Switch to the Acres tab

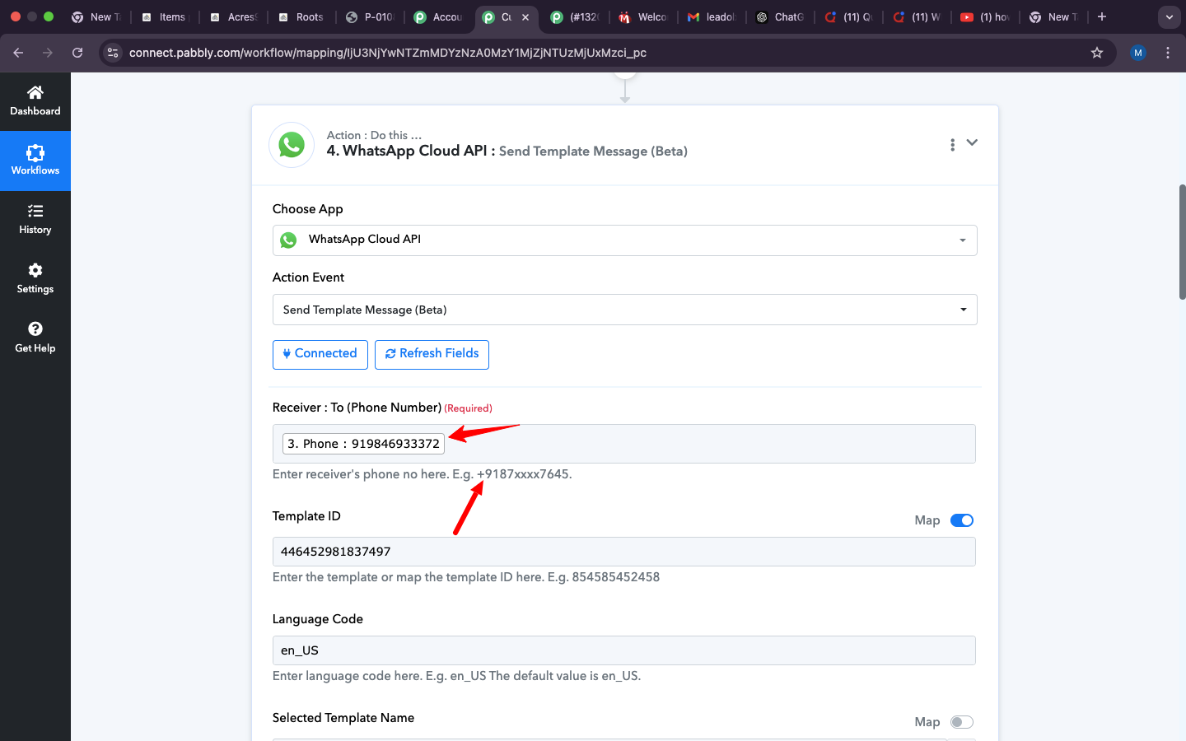coord(233,16)
